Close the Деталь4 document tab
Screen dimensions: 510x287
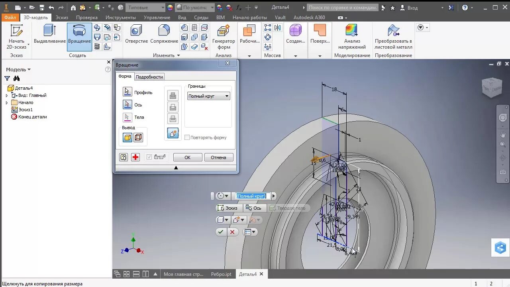(261, 274)
